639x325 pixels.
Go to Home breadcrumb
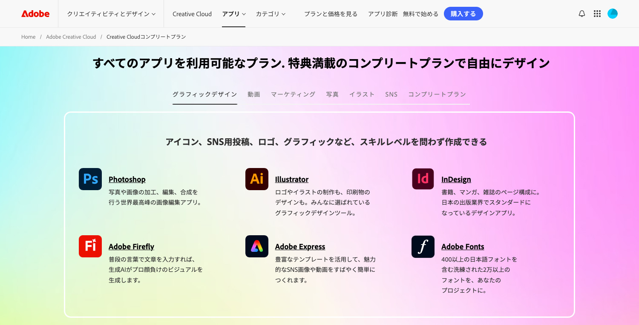tap(29, 37)
